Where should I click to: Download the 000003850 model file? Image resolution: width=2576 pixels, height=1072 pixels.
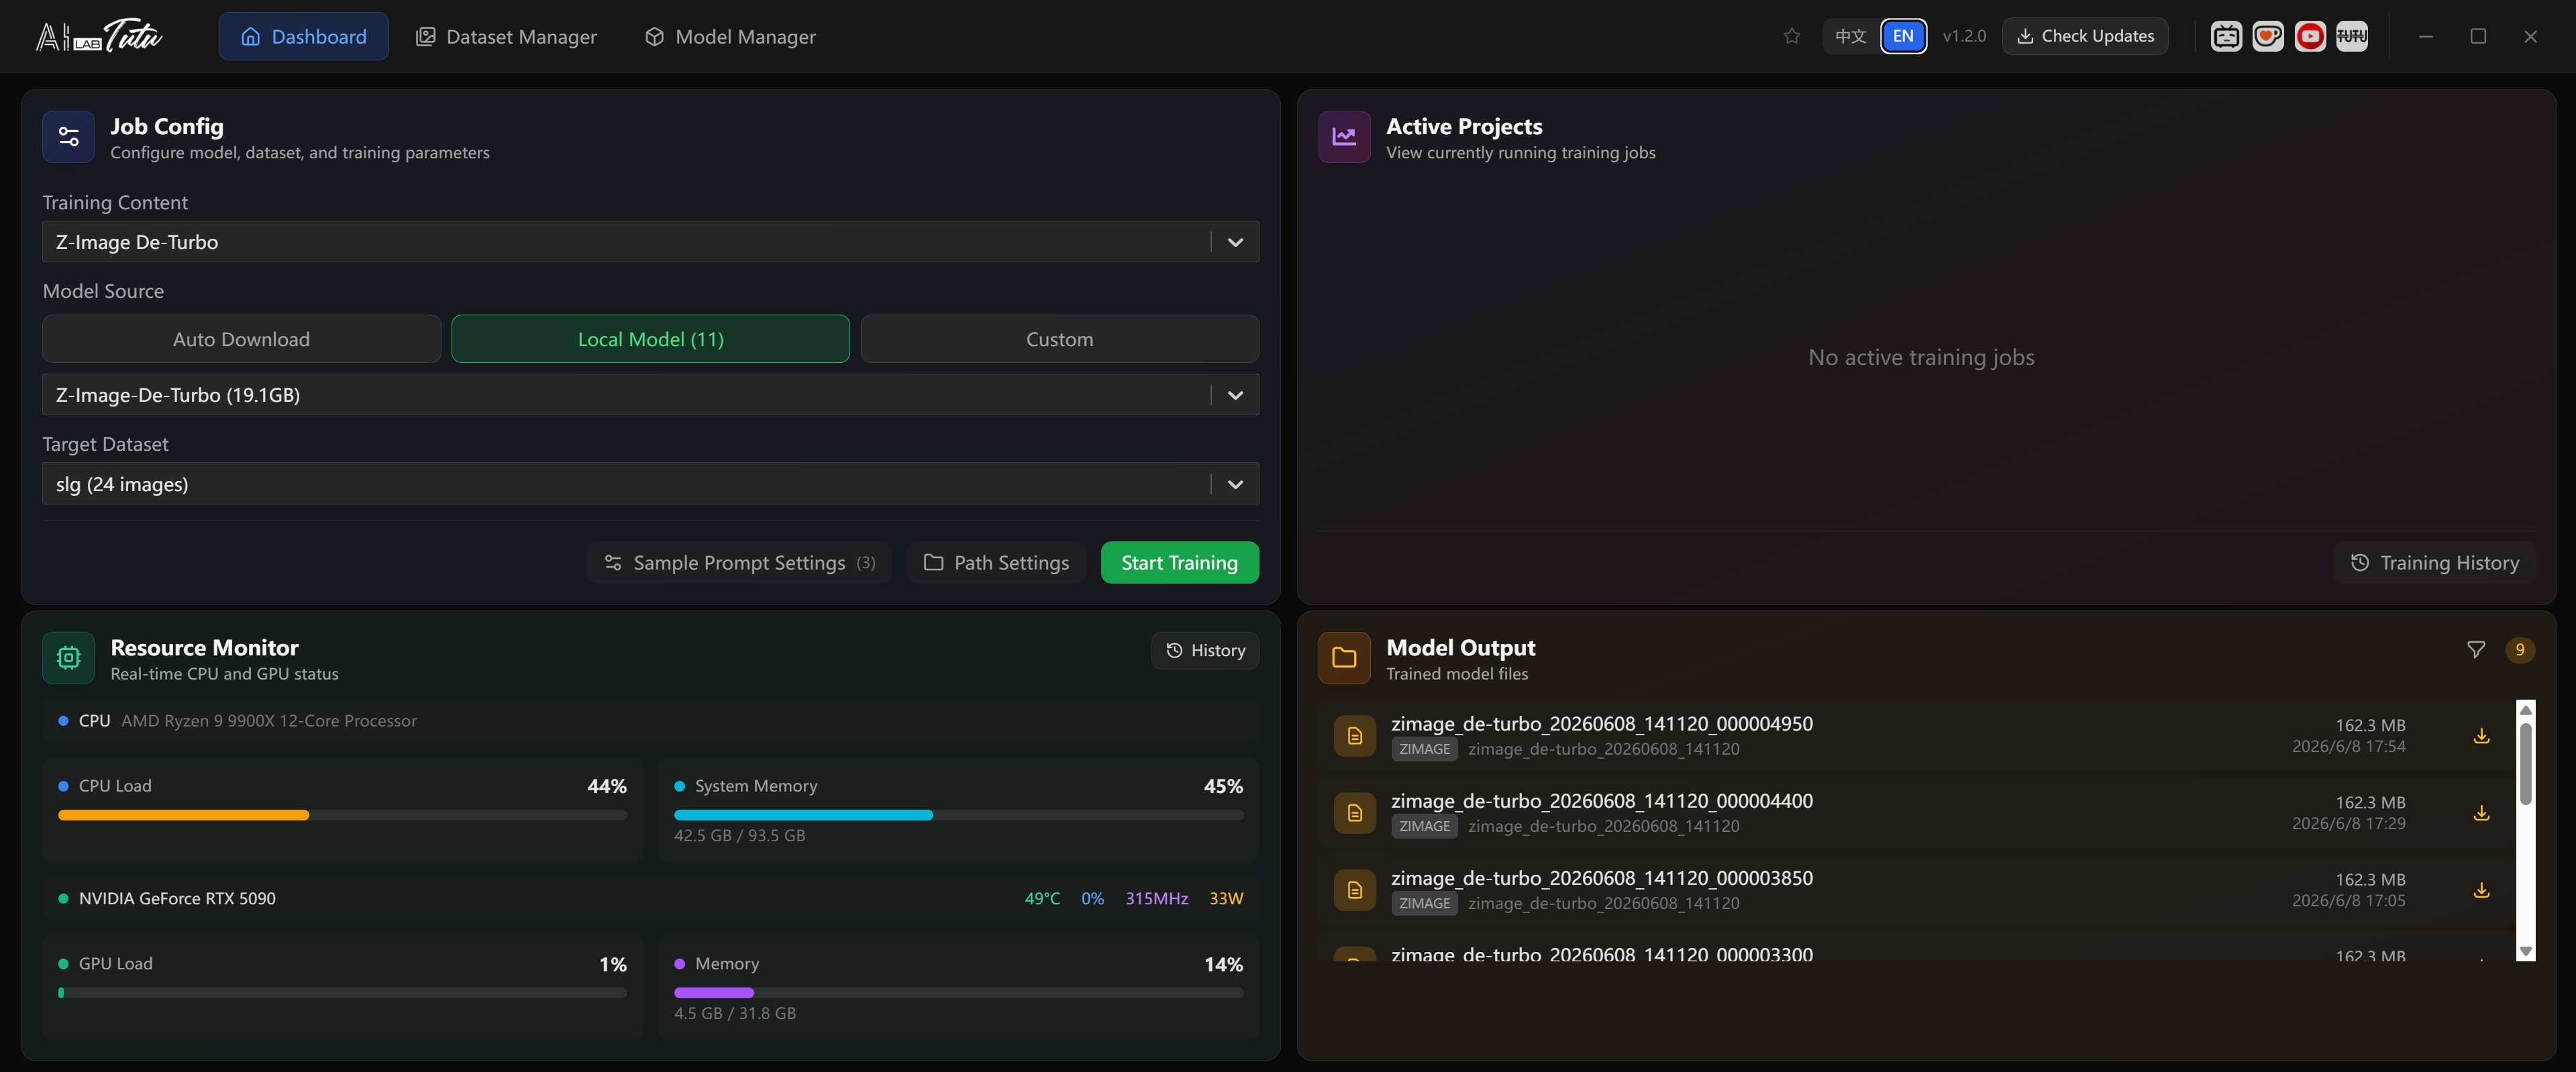[x=2481, y=889]
